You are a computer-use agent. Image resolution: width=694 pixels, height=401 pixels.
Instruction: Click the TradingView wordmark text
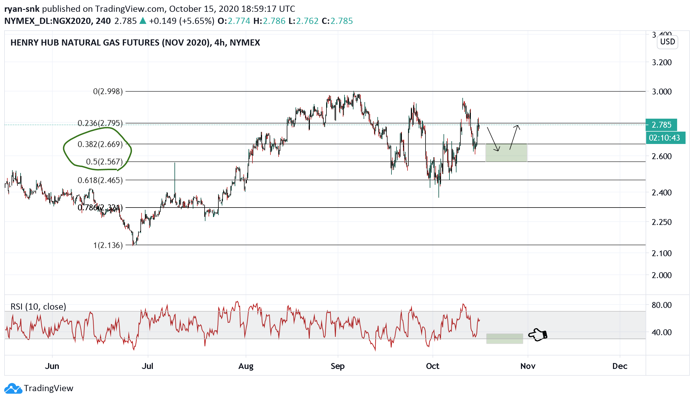coord(48,388)
